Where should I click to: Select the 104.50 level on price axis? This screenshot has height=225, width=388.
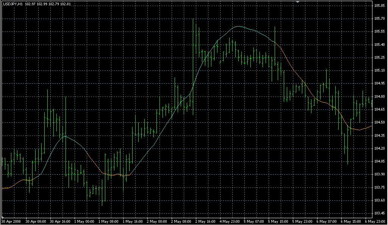tap(379, 122)
